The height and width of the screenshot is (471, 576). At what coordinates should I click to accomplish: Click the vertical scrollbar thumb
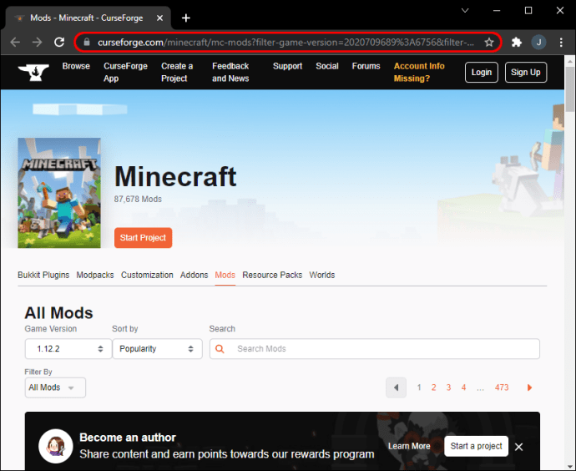click(x=570, y=89)
